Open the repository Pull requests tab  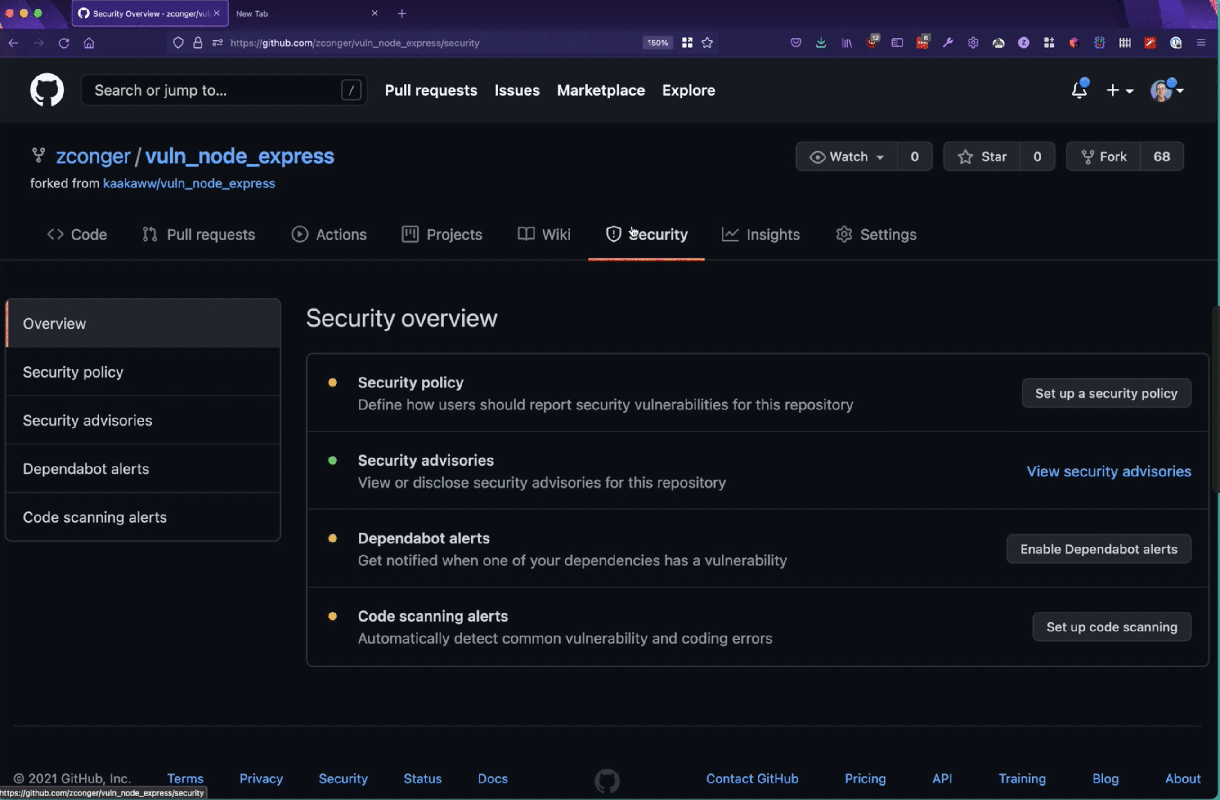198,234
